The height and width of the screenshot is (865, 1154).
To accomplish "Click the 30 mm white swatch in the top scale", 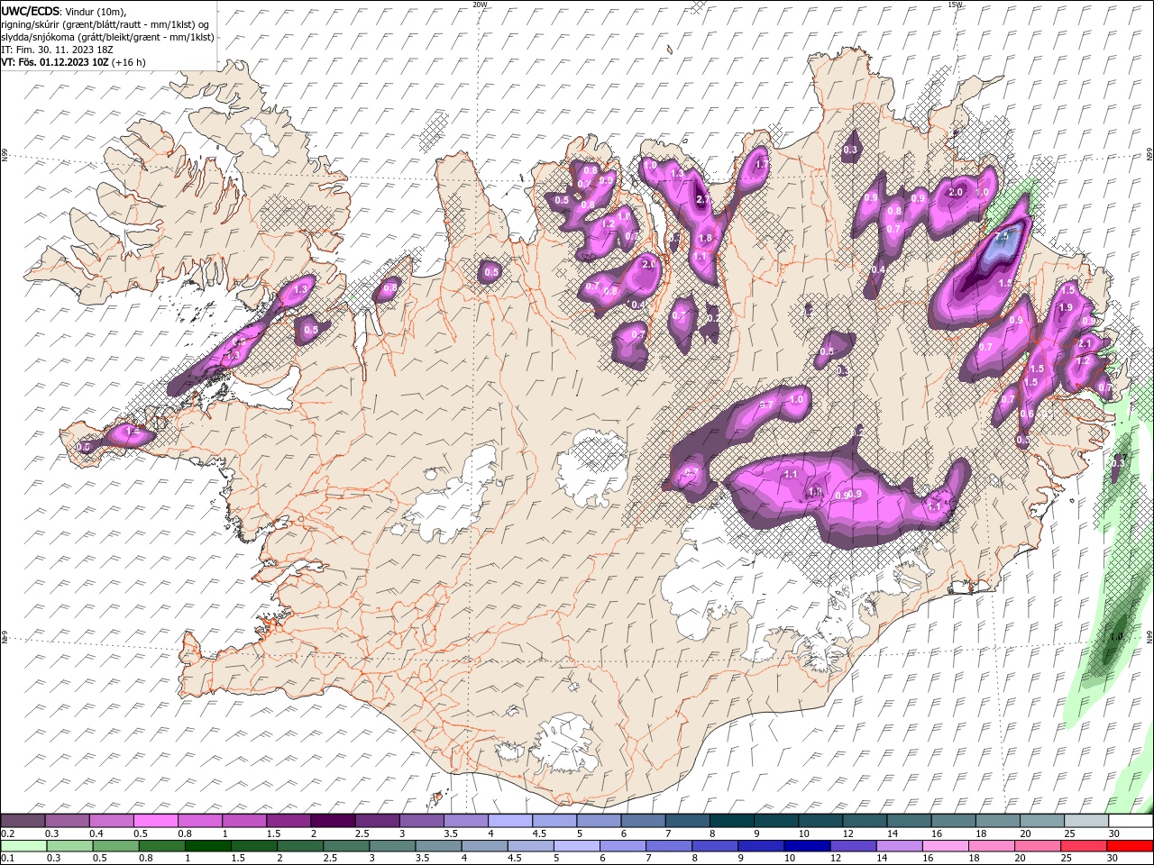I will pos(1131,821).
